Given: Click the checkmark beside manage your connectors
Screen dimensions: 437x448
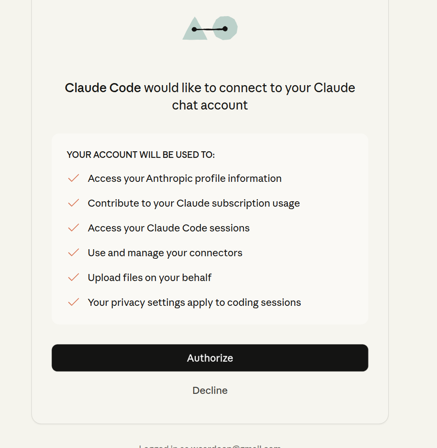Looking at the screenshot, I should tap(74, 253).
